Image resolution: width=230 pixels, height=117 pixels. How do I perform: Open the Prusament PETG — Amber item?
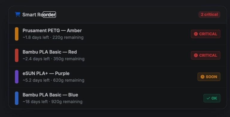coord(118,34)
